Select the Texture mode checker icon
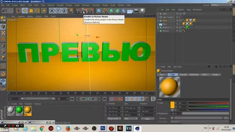This screenshot has height=132, width=235. [x=3, y=33]
